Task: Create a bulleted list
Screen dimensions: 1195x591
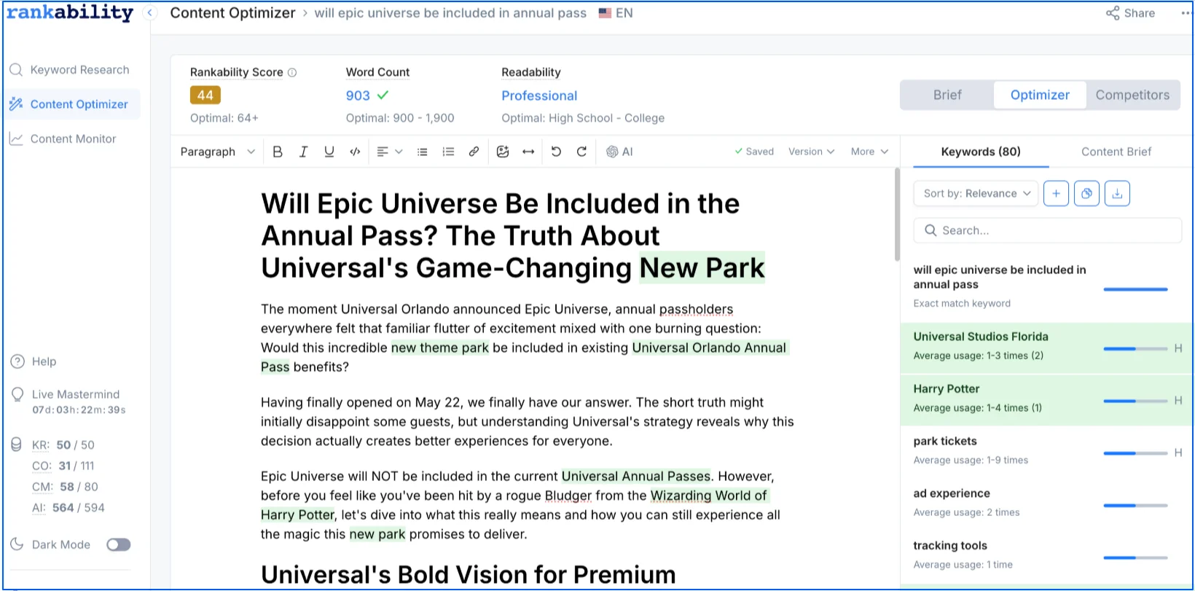Action: 422,152
